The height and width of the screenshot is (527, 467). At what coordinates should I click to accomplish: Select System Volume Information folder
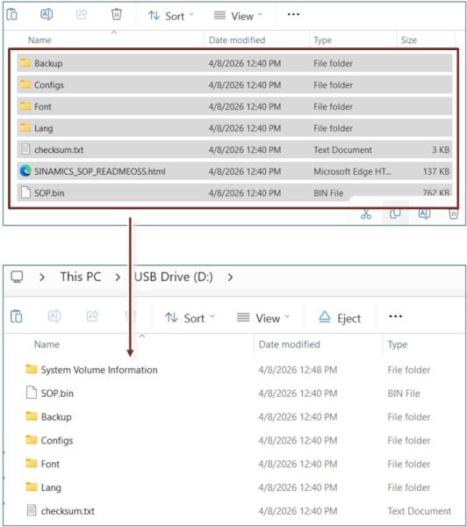click(x=234, y=370)
